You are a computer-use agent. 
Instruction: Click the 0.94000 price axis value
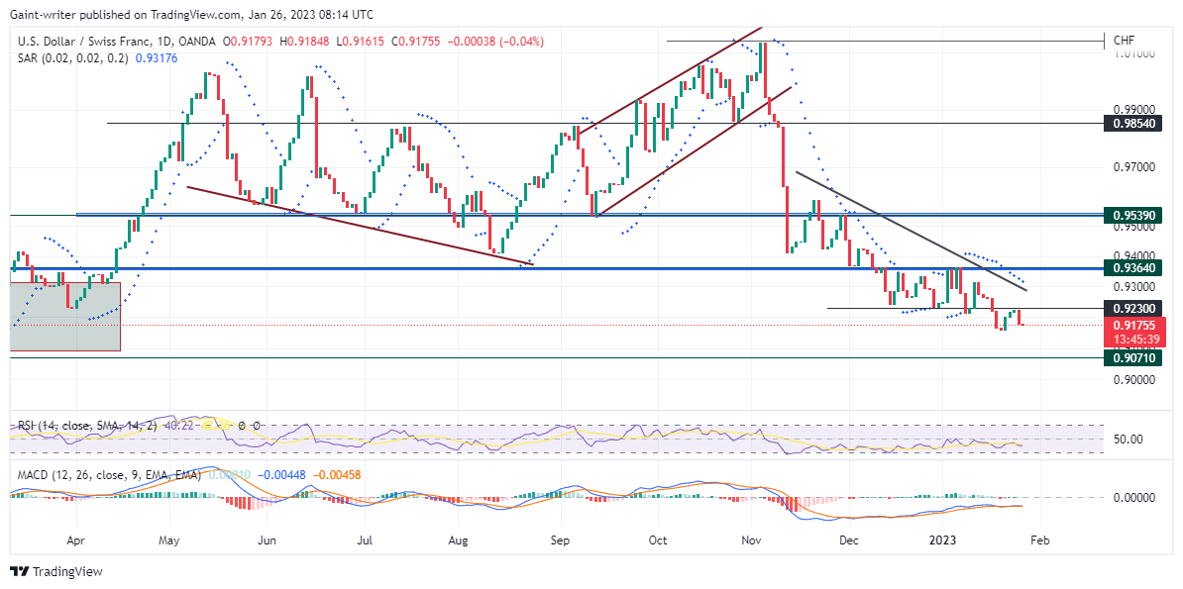point(1134,255)
